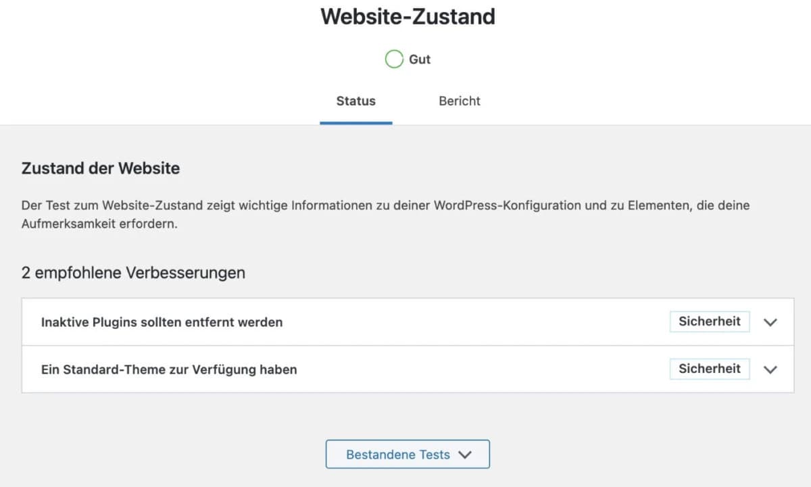Click the 'Zustand der Website' section title
Viewport: 811px width, 487px height.
(x=100, y=168)
